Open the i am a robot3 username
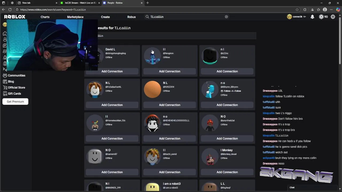The image size is (342, 192). [x=172, y=184]
